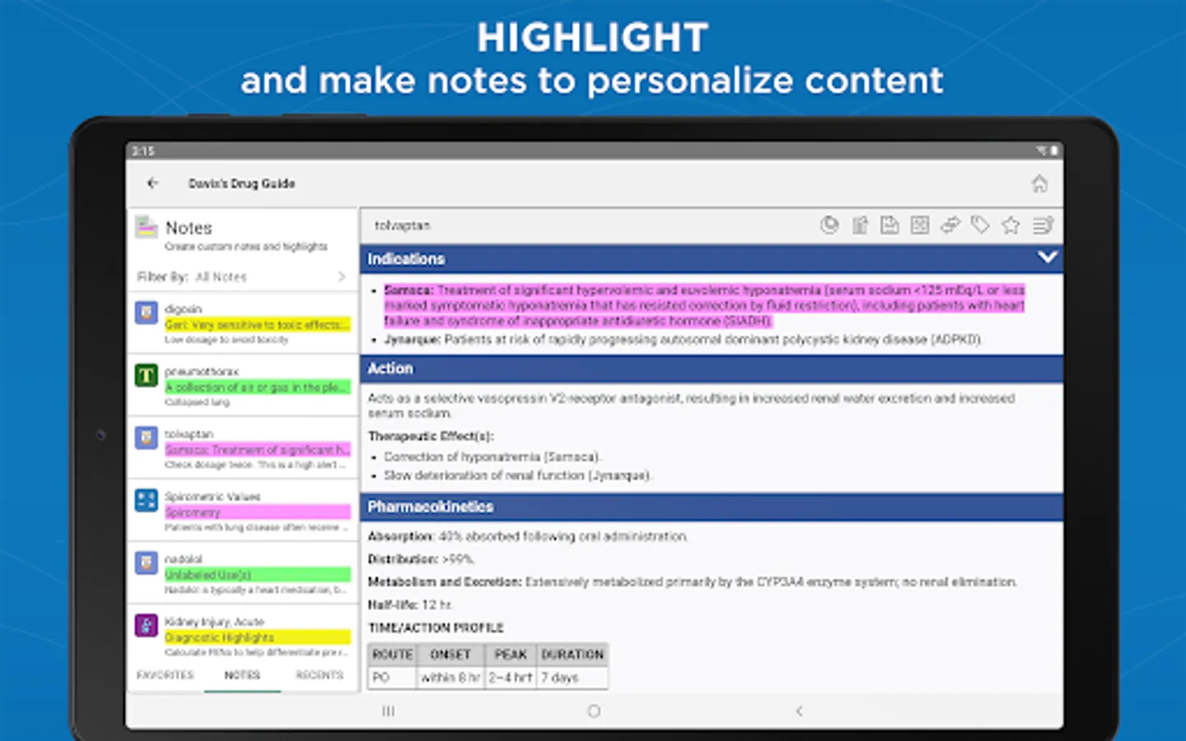Open the digoxin yellow highlight note
Screen dimensions: 1186x741
pyautogui.click(x=258, y=324)
